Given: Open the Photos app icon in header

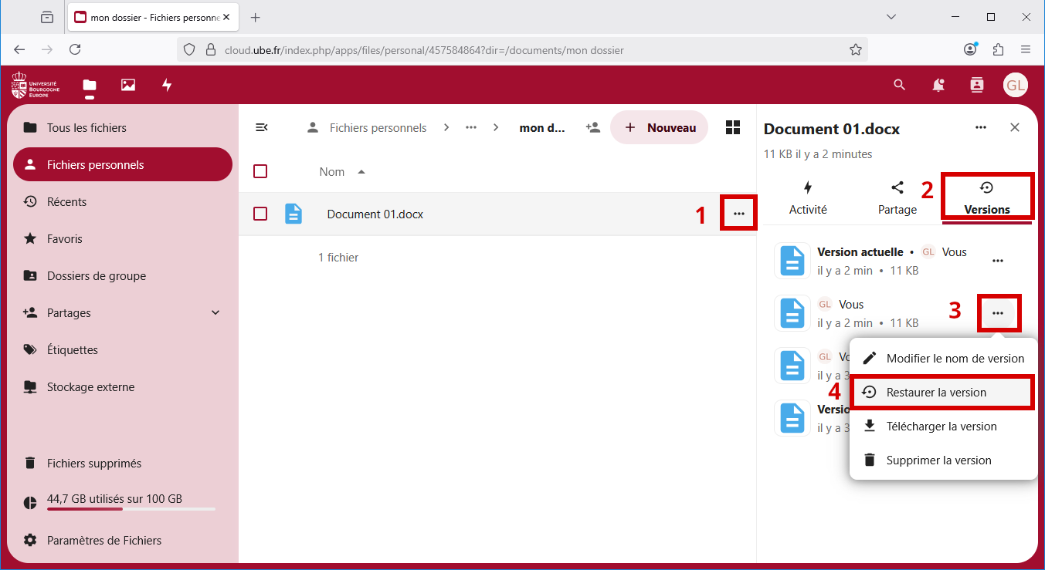Looking at the screenshot, I should pos(128,85).
